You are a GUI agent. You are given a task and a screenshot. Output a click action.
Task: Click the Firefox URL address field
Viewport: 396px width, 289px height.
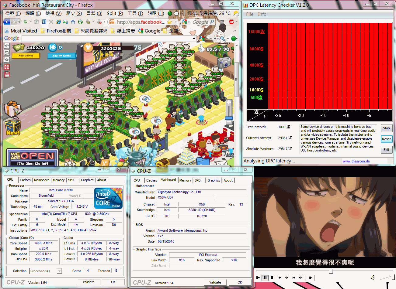(x=141, y=22)
